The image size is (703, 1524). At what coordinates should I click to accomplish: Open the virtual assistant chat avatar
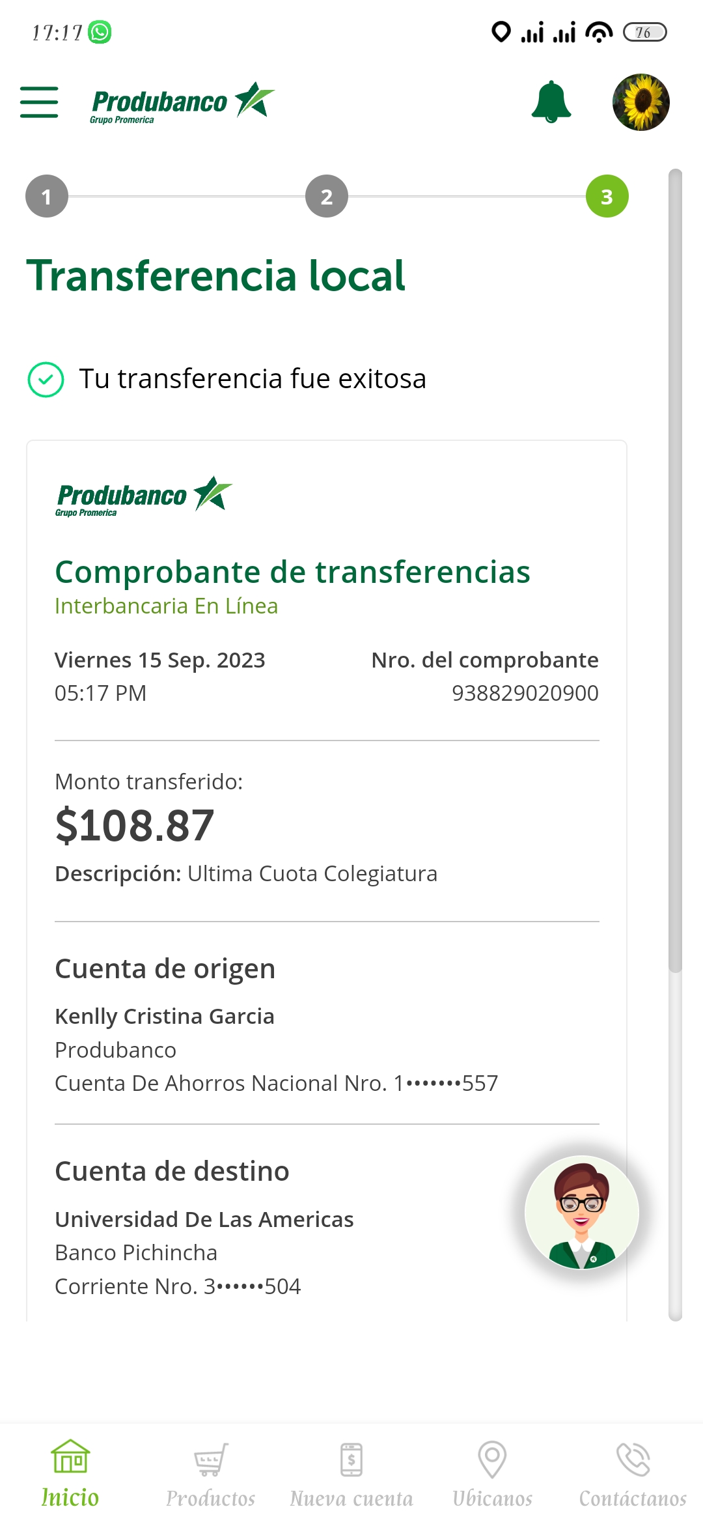click(582, 1213)
